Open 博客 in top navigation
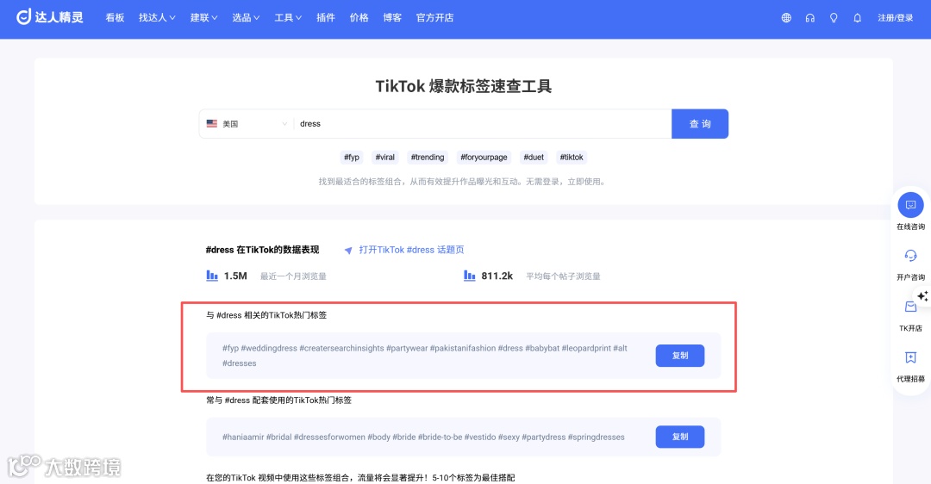 [x=392, y=18]
